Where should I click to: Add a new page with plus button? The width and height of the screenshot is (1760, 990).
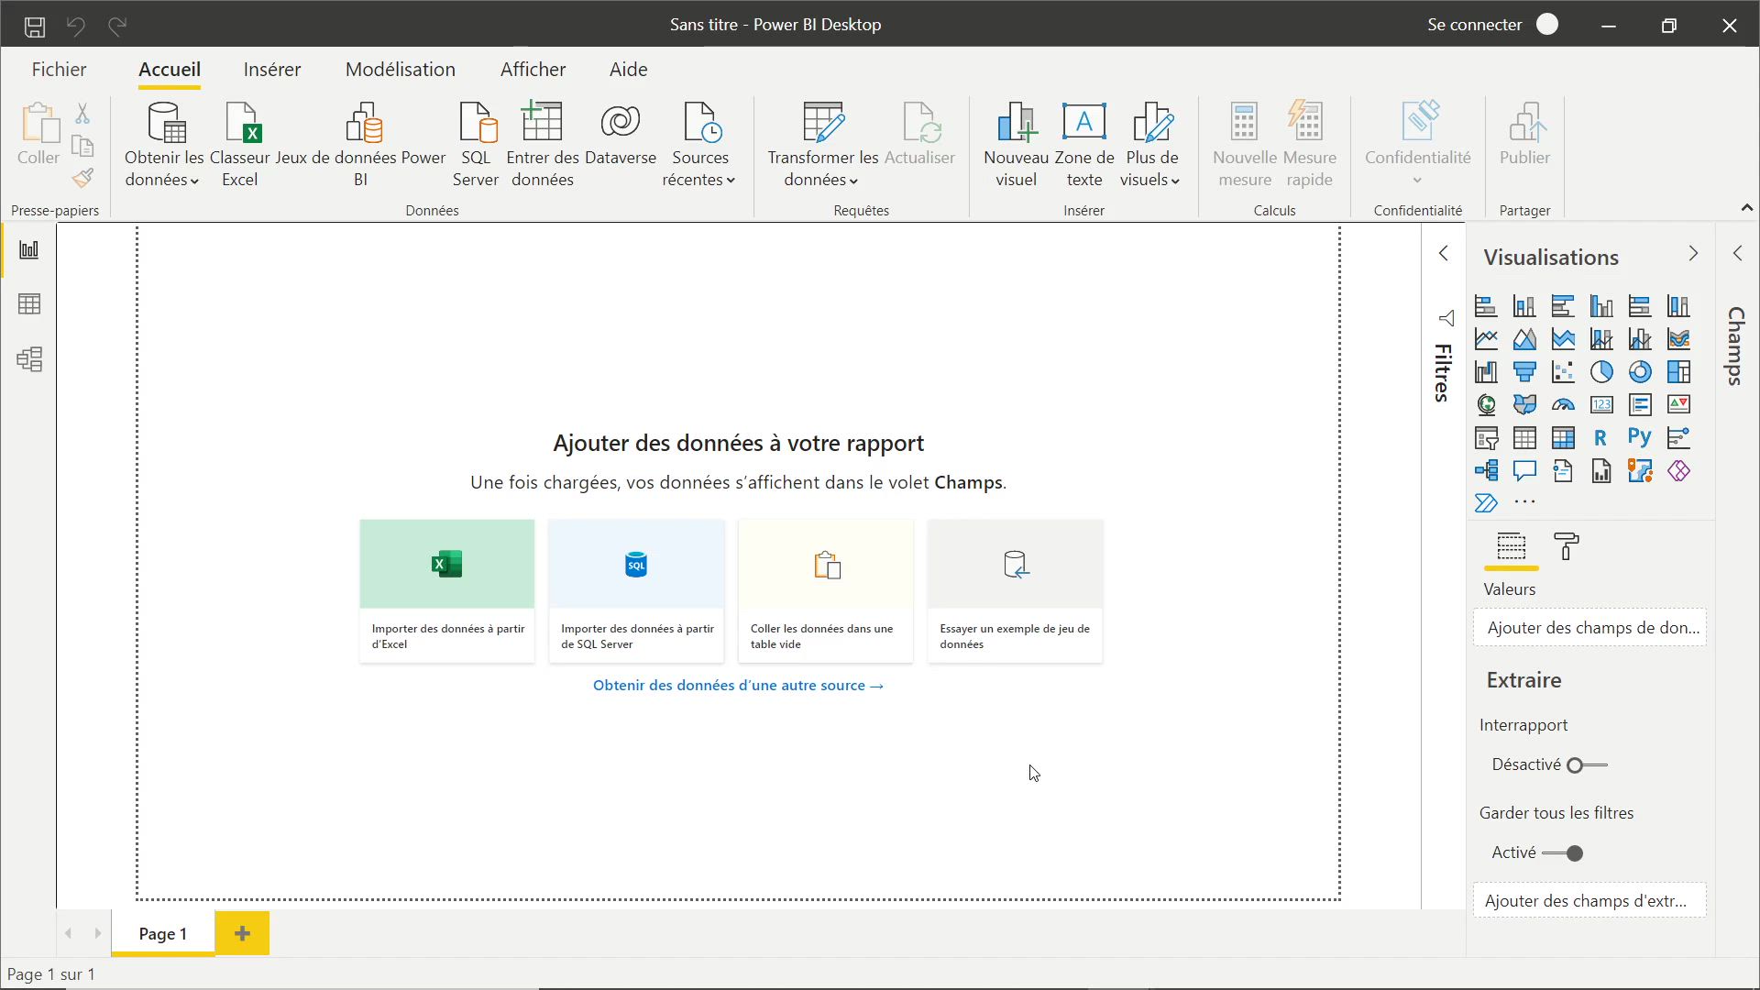click(242, 933)
